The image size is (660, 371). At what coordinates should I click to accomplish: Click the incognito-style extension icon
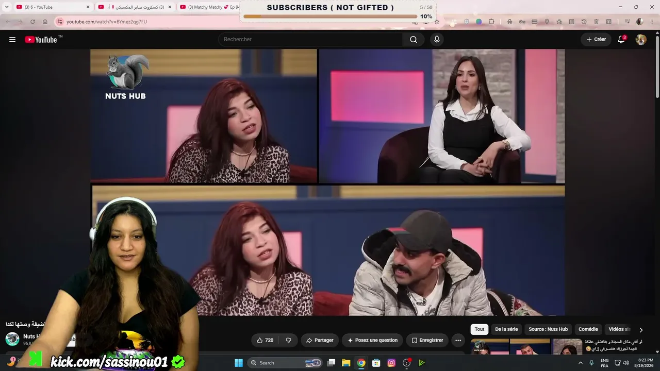[x=509, y=22]
